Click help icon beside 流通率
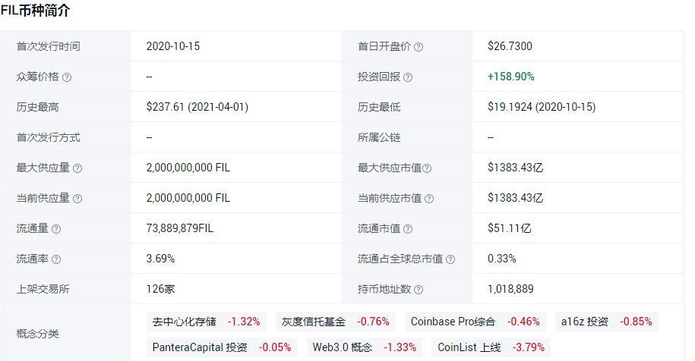The height and width of the screenshot is (361, 695). 56,259
